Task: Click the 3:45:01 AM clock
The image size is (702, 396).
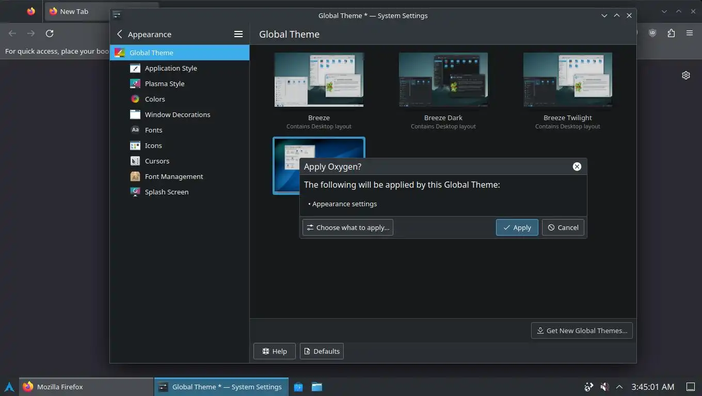Action: click(x=652, y=387)
